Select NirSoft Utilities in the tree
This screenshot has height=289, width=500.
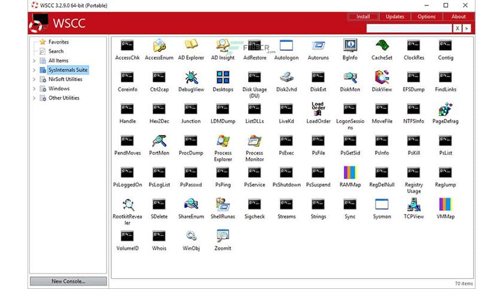click(65, 79)
